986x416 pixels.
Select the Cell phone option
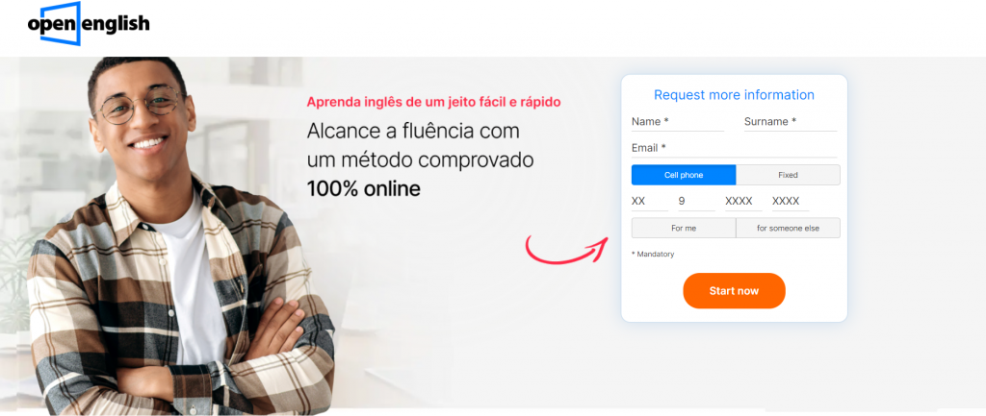[684, 175]
